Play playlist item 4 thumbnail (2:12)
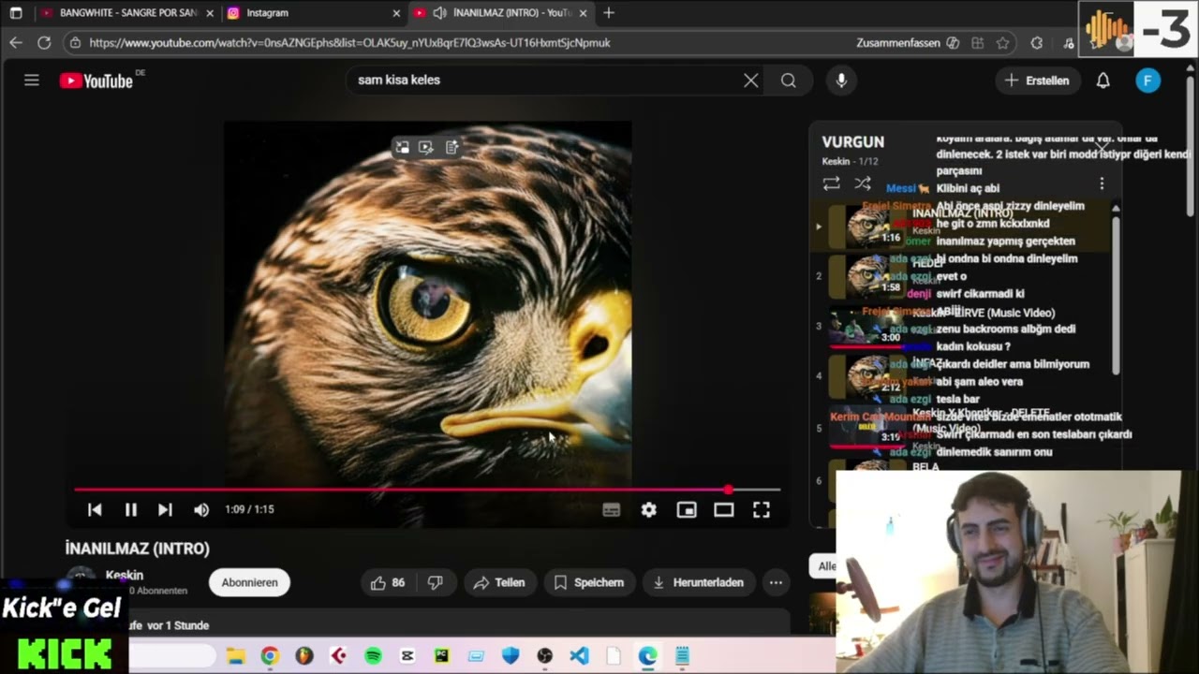 pyautogui.click(x=868, y=376)
